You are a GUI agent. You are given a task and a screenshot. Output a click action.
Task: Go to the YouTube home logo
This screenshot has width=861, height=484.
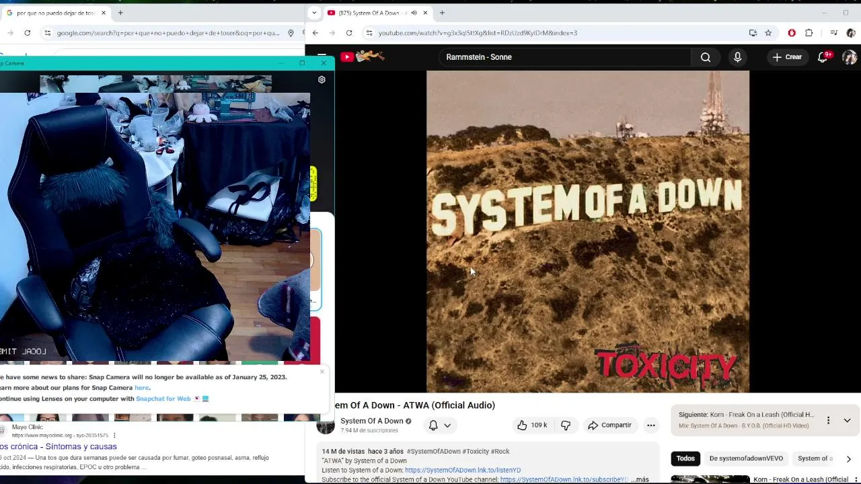point(362,57)
